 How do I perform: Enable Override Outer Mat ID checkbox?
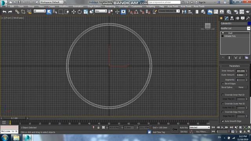pyautogui.click(x=223, y=104)
